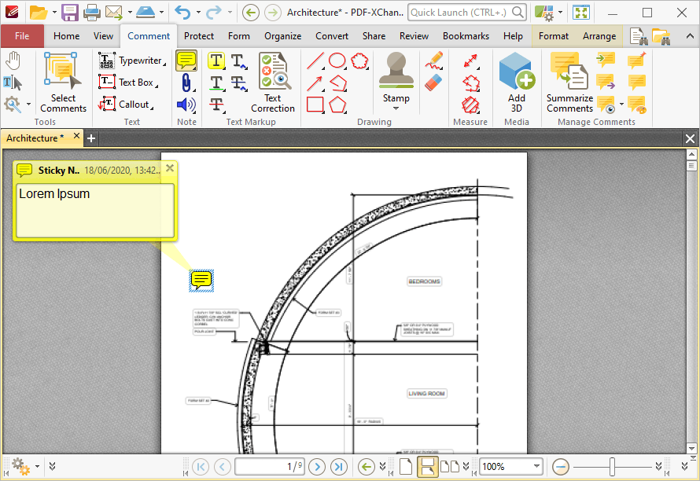
Task: Click the zoom slider handle
Action: (611, 466)
